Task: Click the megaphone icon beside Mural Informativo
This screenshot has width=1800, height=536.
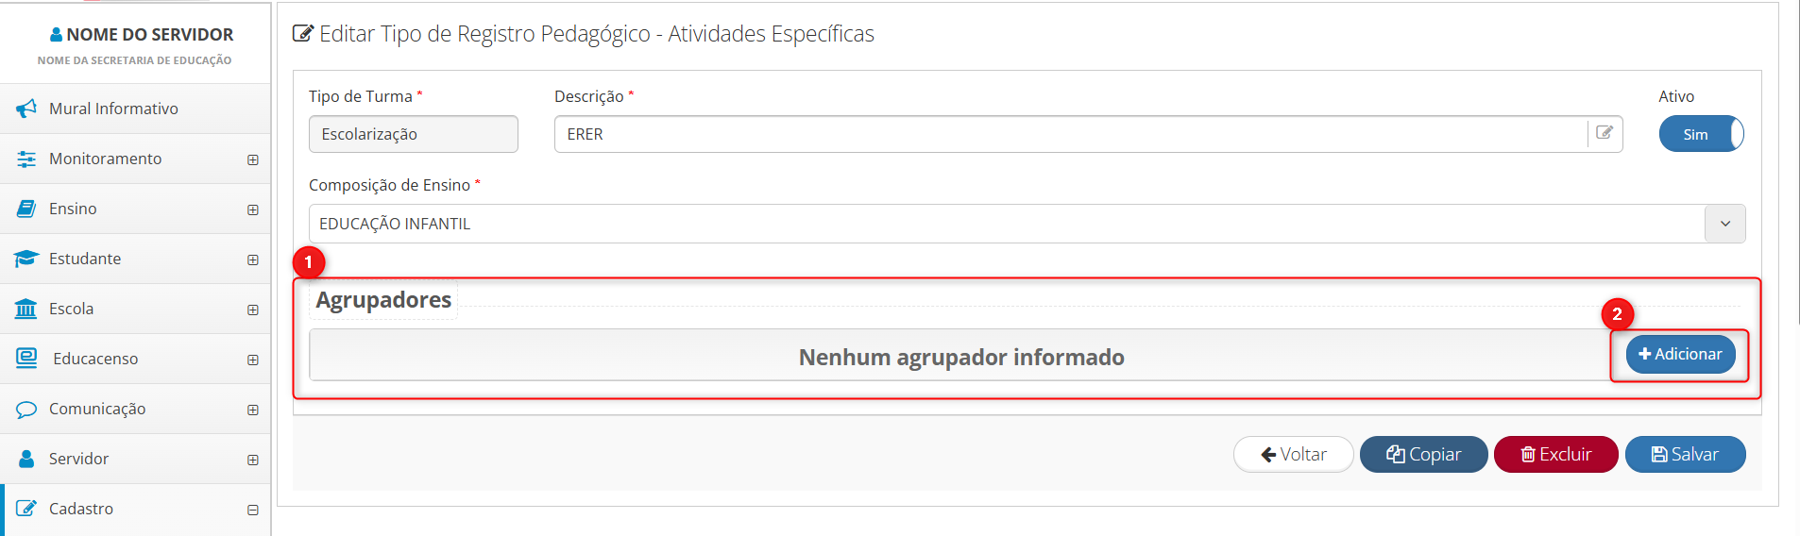Action: pos(26,109)
